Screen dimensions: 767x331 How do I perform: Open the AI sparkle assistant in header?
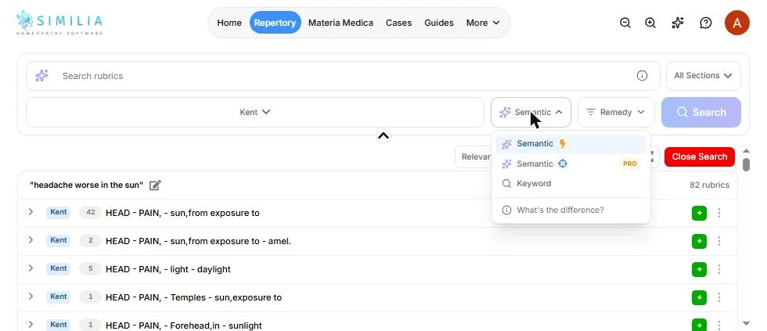(x=678, y=23)
